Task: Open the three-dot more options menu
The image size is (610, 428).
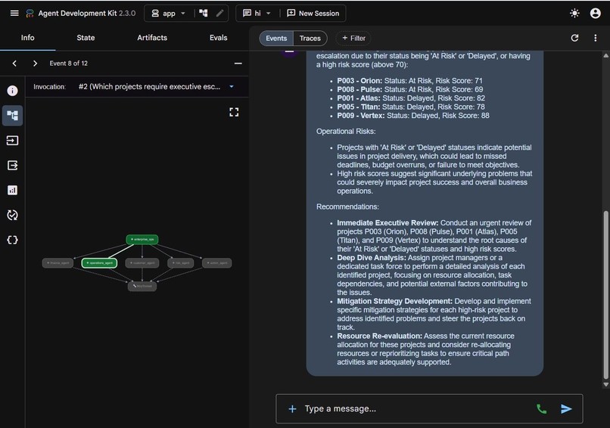Action: pyautogui.click(x=595, y=38)
